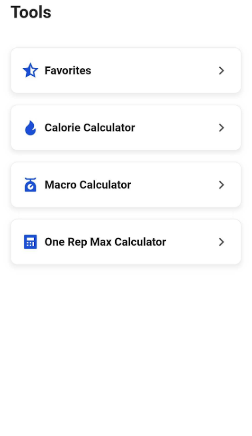Open the Favorites card
This screenshot has height=436, width=252.
(126, 70)
